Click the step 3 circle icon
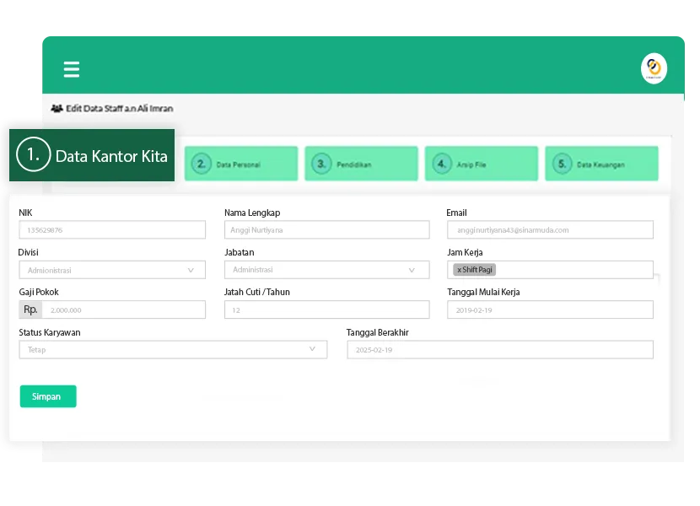 [321, 164]
